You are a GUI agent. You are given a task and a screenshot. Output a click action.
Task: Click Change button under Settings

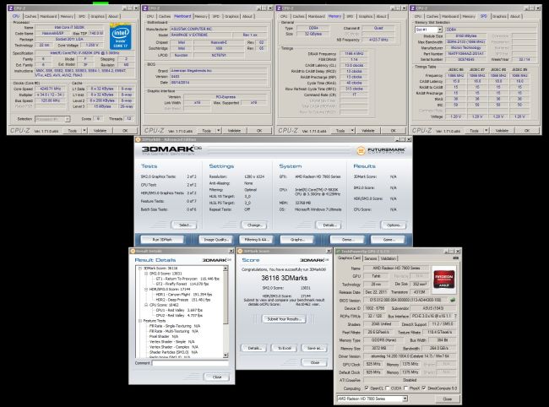[x=254, y=225]
